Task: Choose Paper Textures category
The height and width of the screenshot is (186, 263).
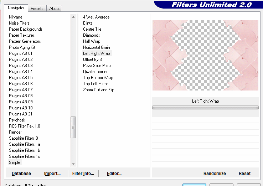Action: click(22, 35)
